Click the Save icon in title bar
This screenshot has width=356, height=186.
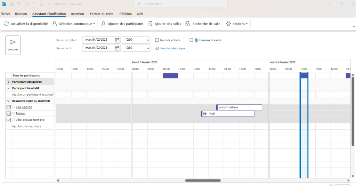[12, 4]
